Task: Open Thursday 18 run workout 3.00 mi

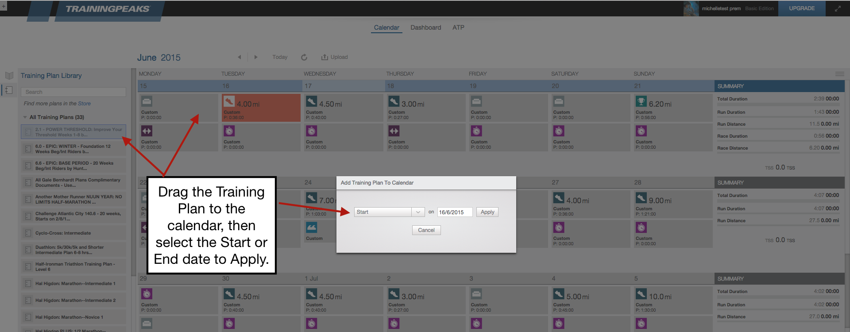Action: 426,108
